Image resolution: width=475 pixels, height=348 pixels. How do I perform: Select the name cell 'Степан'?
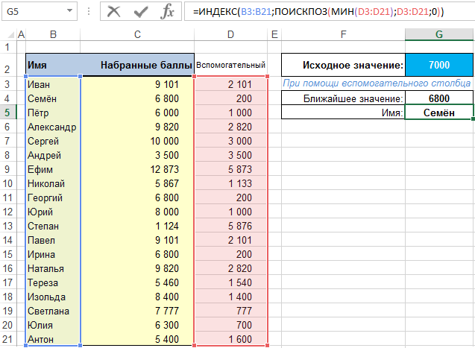53,226
